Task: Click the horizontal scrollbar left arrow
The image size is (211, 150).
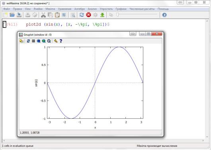Action: 4,140
